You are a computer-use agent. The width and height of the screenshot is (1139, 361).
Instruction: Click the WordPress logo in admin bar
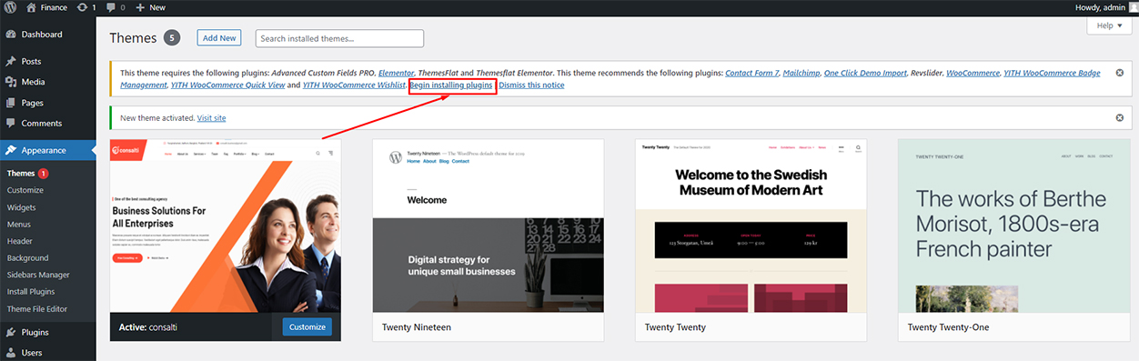[x=10, y=7]
